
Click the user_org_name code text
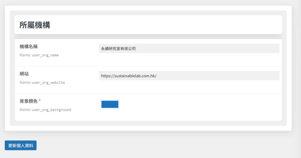point(45,55)
